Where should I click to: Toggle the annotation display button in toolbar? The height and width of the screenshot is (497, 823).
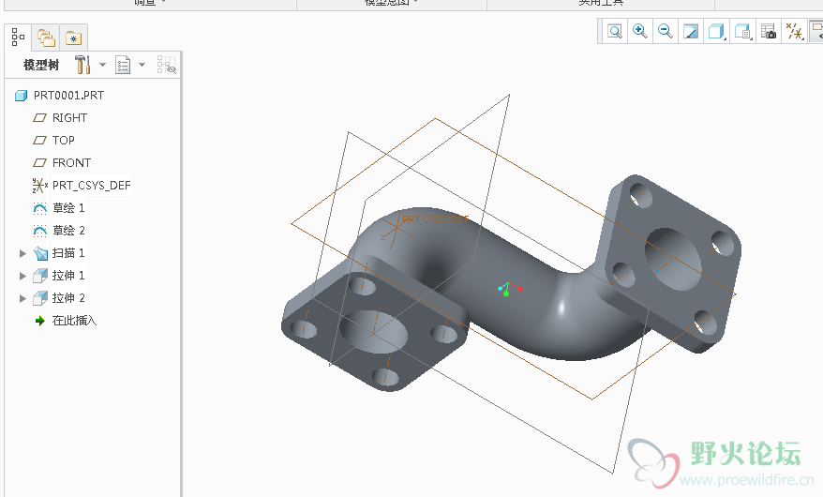[x=816, y=31]
